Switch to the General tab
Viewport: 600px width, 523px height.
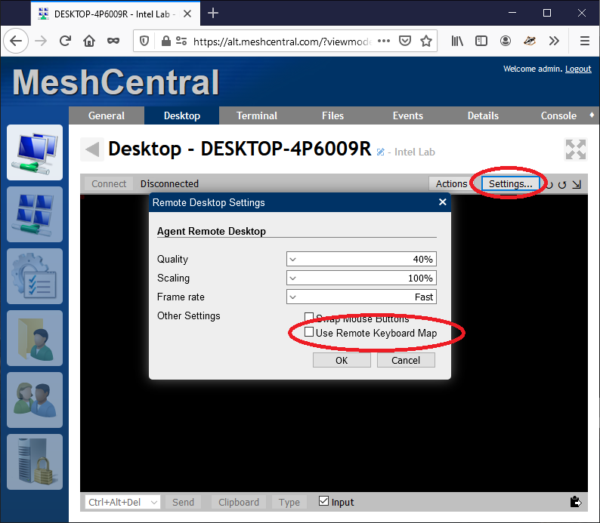point(107,115)
